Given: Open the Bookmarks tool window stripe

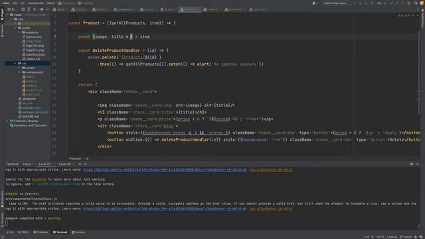Looking at the screenshot, I should coord(2,199).
